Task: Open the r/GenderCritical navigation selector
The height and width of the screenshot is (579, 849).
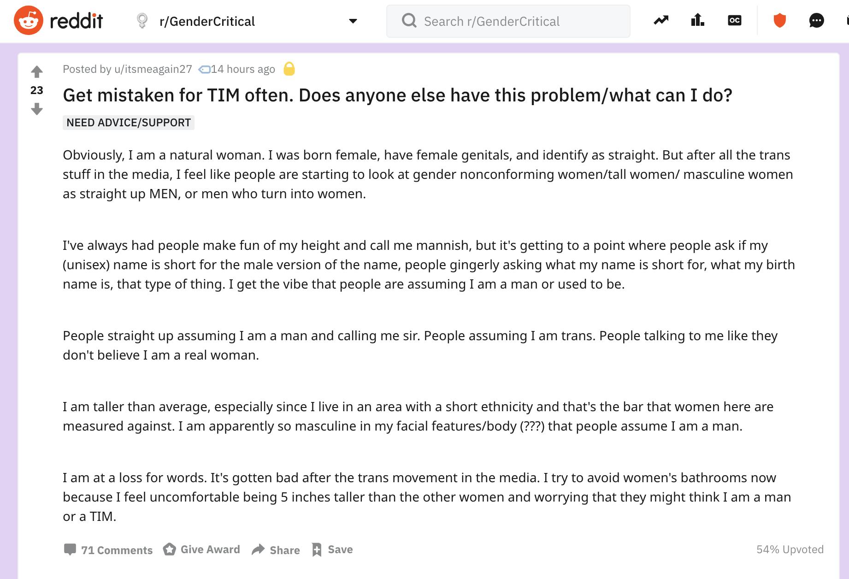Action: (x=207, y=21)
